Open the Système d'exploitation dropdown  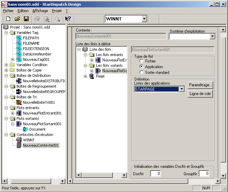pos(212,37)
